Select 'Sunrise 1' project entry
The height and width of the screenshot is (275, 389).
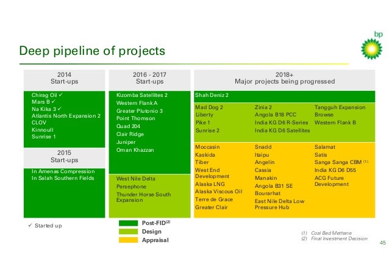coord(44,137)
